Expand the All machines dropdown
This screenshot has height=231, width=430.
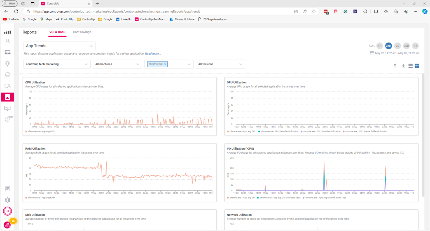117,64
